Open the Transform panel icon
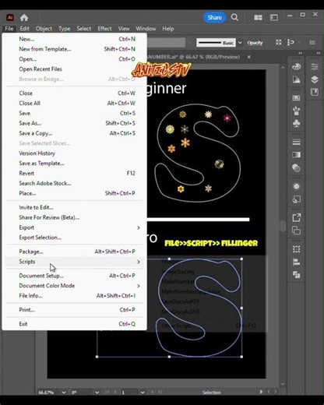 [296, 249]
